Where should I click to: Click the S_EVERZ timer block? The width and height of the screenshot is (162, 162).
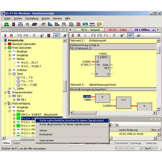pyautogui.click(x=102, y=66)
